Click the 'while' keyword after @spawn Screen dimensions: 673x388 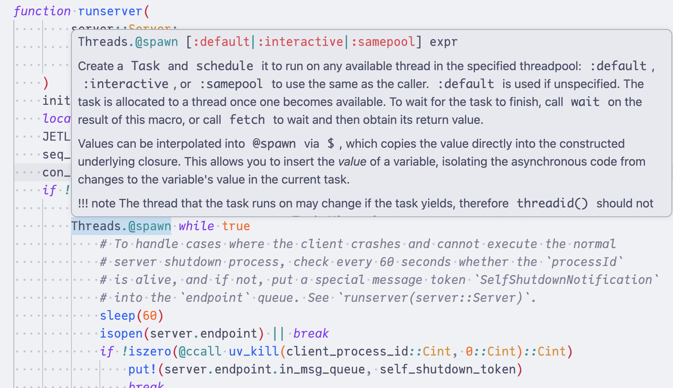[196, 226]
